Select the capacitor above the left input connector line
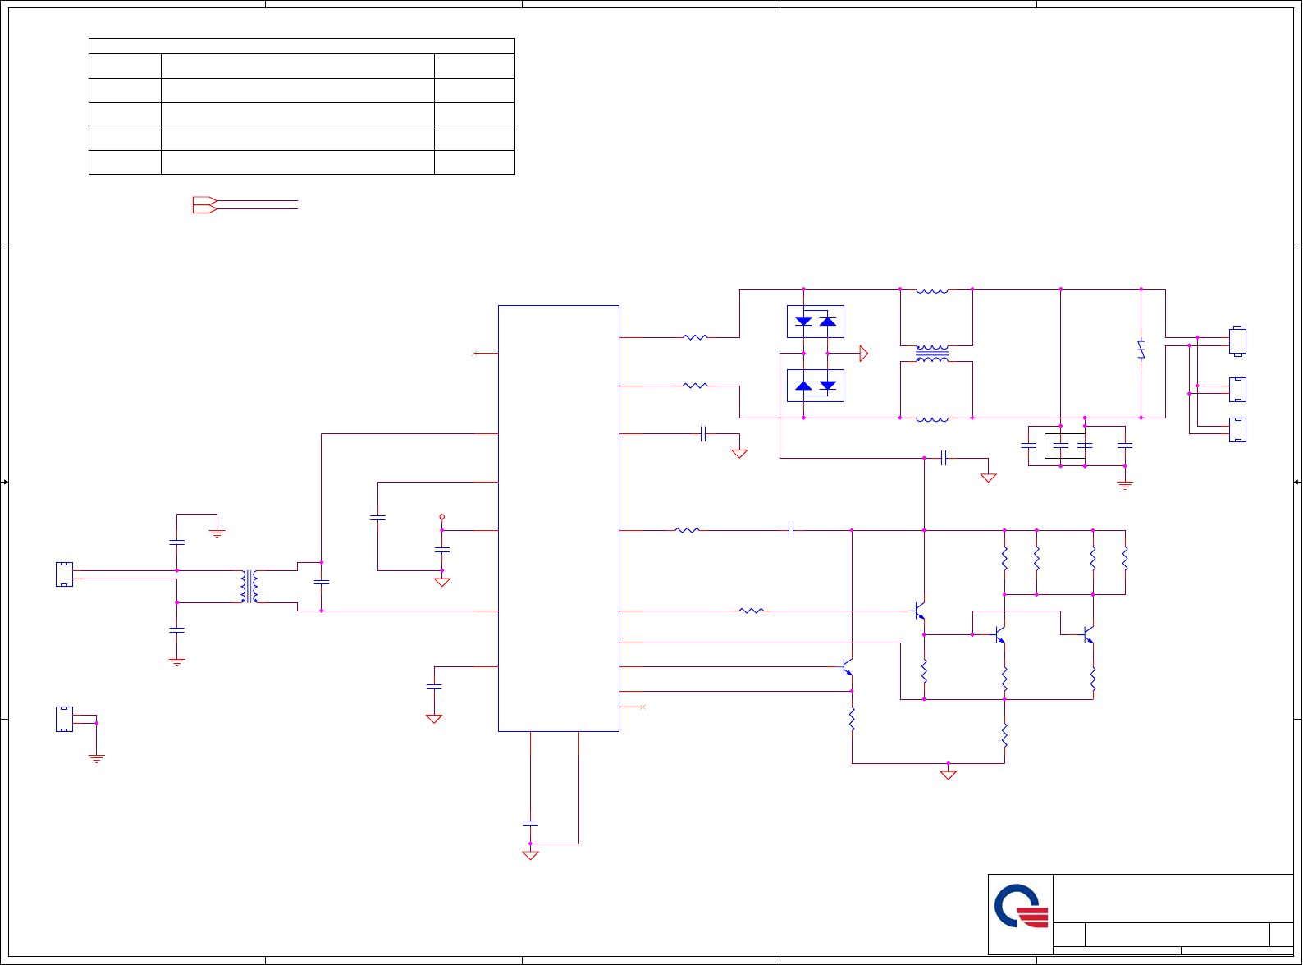The image size is (1303, 965). (176, 542)
